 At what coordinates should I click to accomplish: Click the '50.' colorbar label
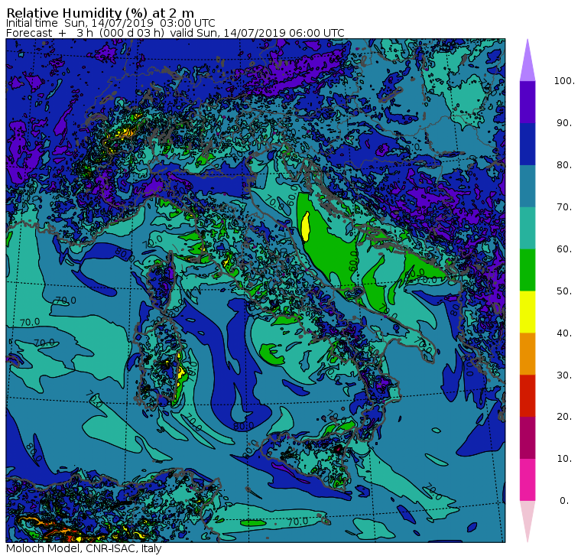[x=564, y=291]
